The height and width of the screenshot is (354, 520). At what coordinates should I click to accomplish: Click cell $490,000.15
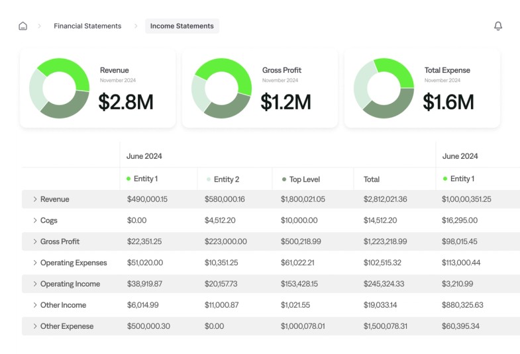(147, 199)
